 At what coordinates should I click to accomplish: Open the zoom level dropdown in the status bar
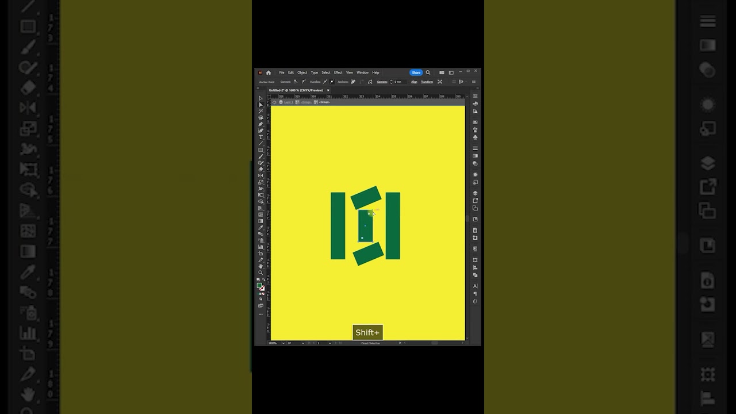point(283,343)
